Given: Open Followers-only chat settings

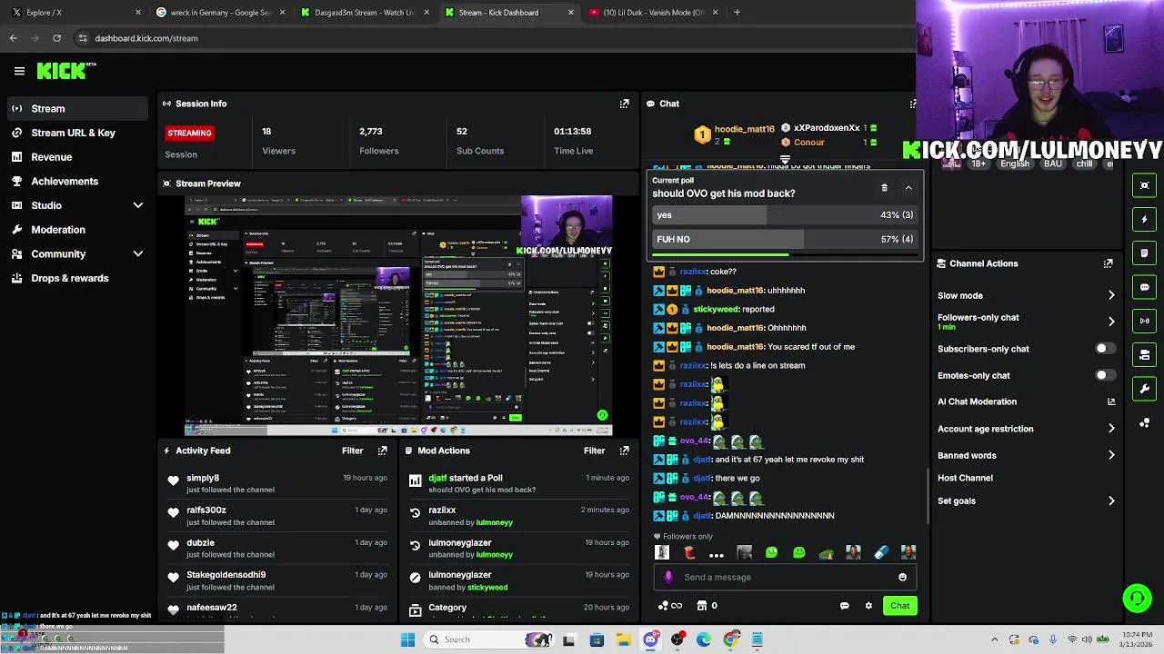Looking at the screenshot, I should point(1026,322).
